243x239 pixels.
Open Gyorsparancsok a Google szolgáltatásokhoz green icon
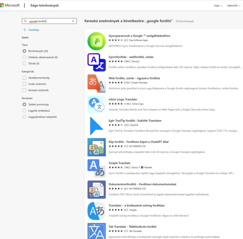(x=97, y=41)
